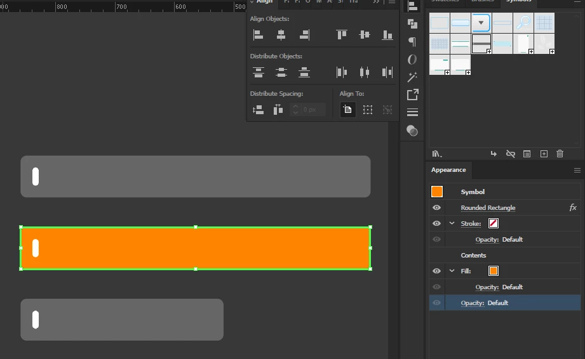Click Place Symbol Instance icon
Image resolution: width=585 pixels, height=359 pixels.
[x=494, y=153]
